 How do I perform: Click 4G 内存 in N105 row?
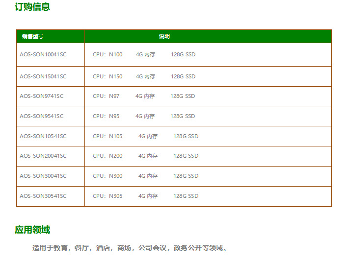point(148,136)
